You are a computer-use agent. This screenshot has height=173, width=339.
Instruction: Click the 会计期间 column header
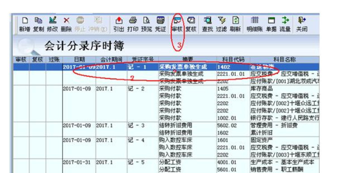[x=111, y=60]
